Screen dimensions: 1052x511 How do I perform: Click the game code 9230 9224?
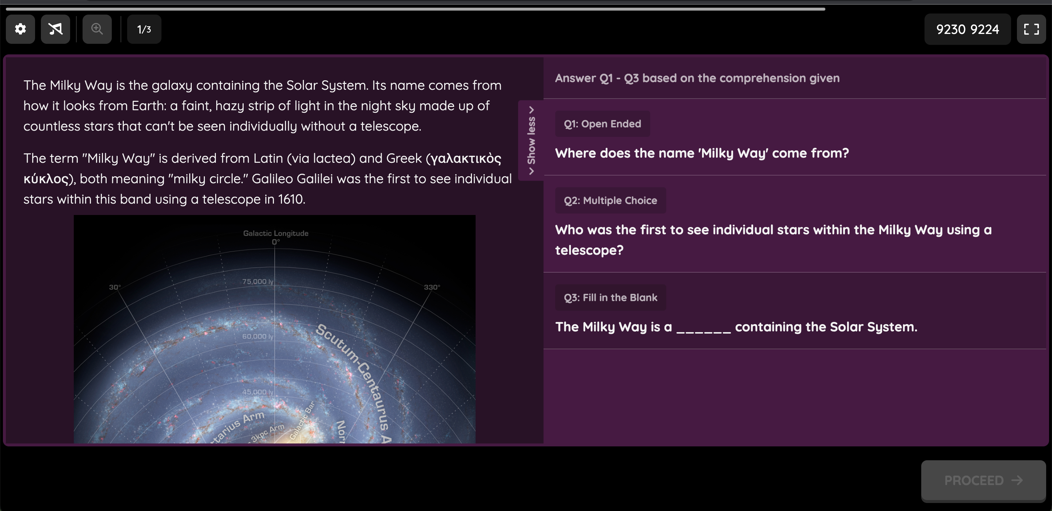(x=968, y=29)
